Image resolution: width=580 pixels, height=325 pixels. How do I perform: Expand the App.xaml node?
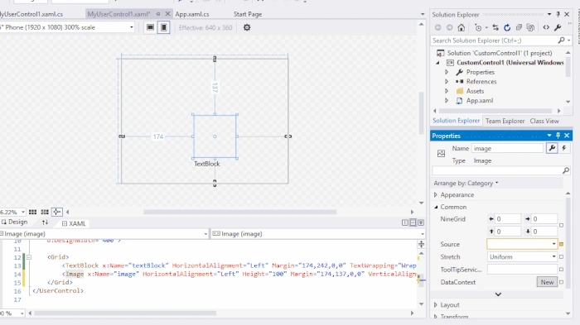(447, 100)
